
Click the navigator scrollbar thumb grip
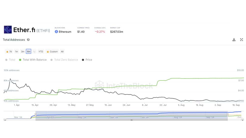tap(132, 120)
